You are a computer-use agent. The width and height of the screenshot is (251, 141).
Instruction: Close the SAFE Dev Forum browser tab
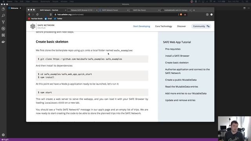click(159, 10)
